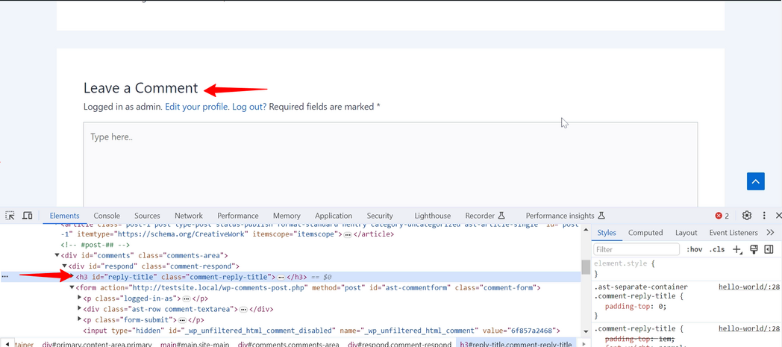Open the DevTools three-dot customize menu
The image size is (782, 347).
point(764,216)
